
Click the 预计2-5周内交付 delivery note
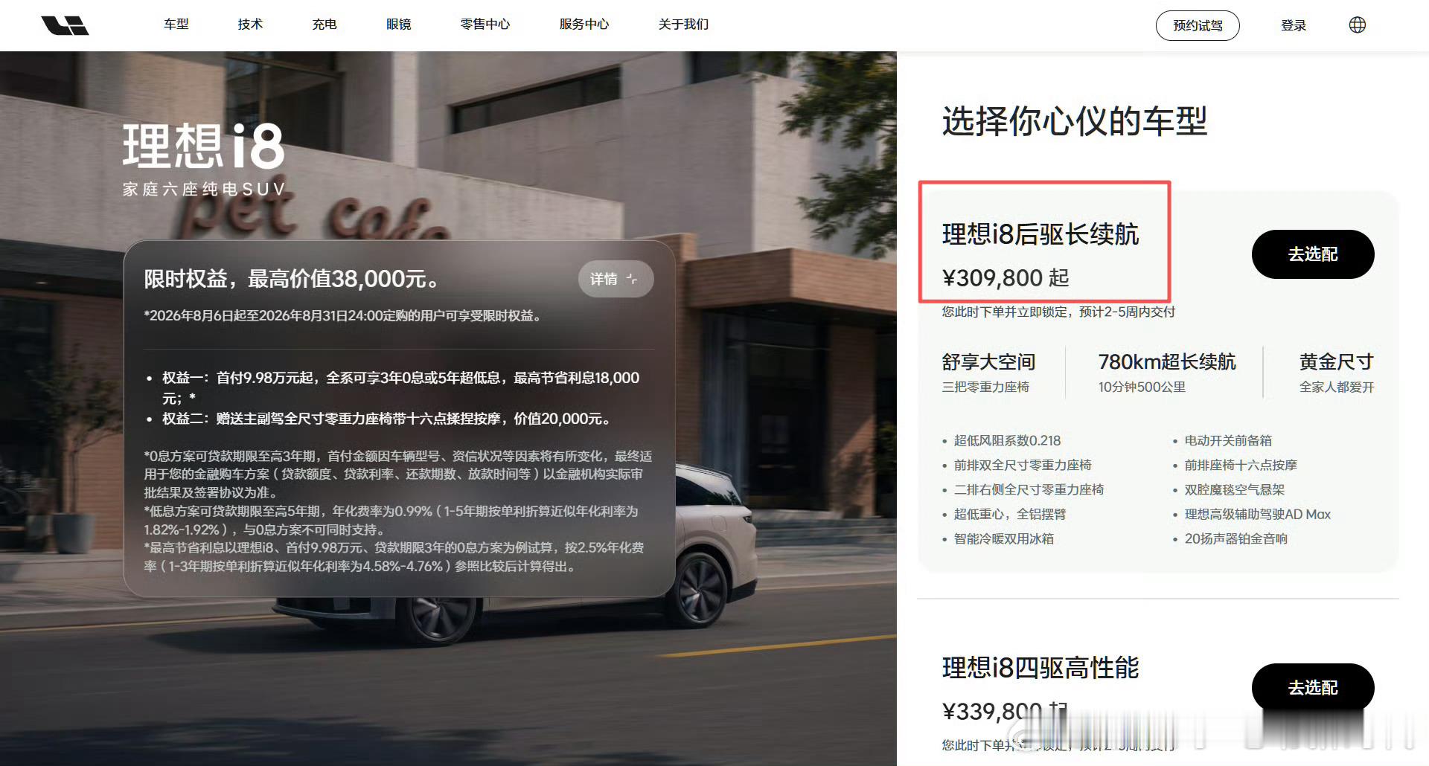tap(1058, 312)
